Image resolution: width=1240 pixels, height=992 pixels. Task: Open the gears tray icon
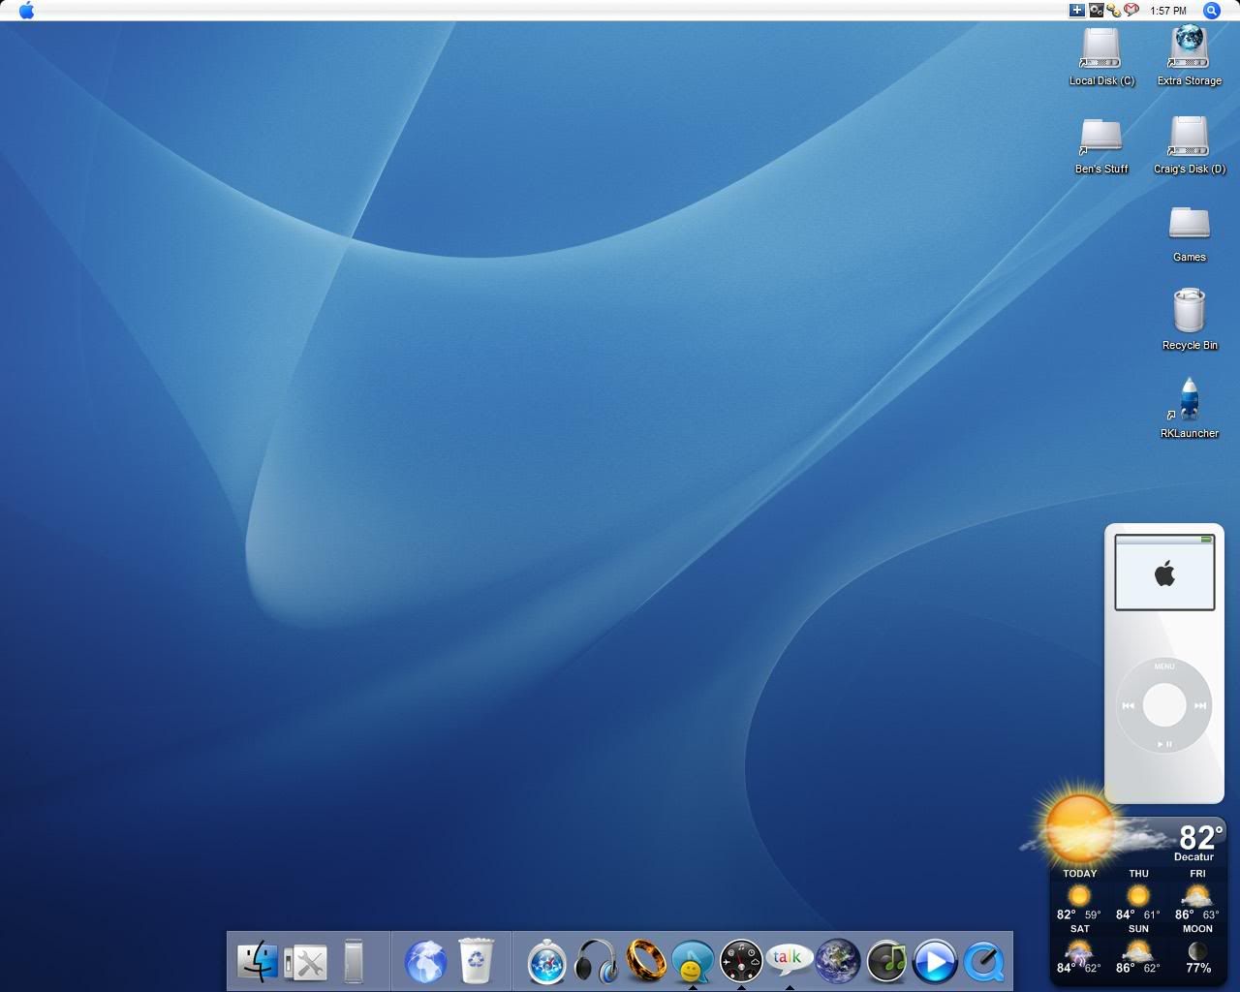1096,11
